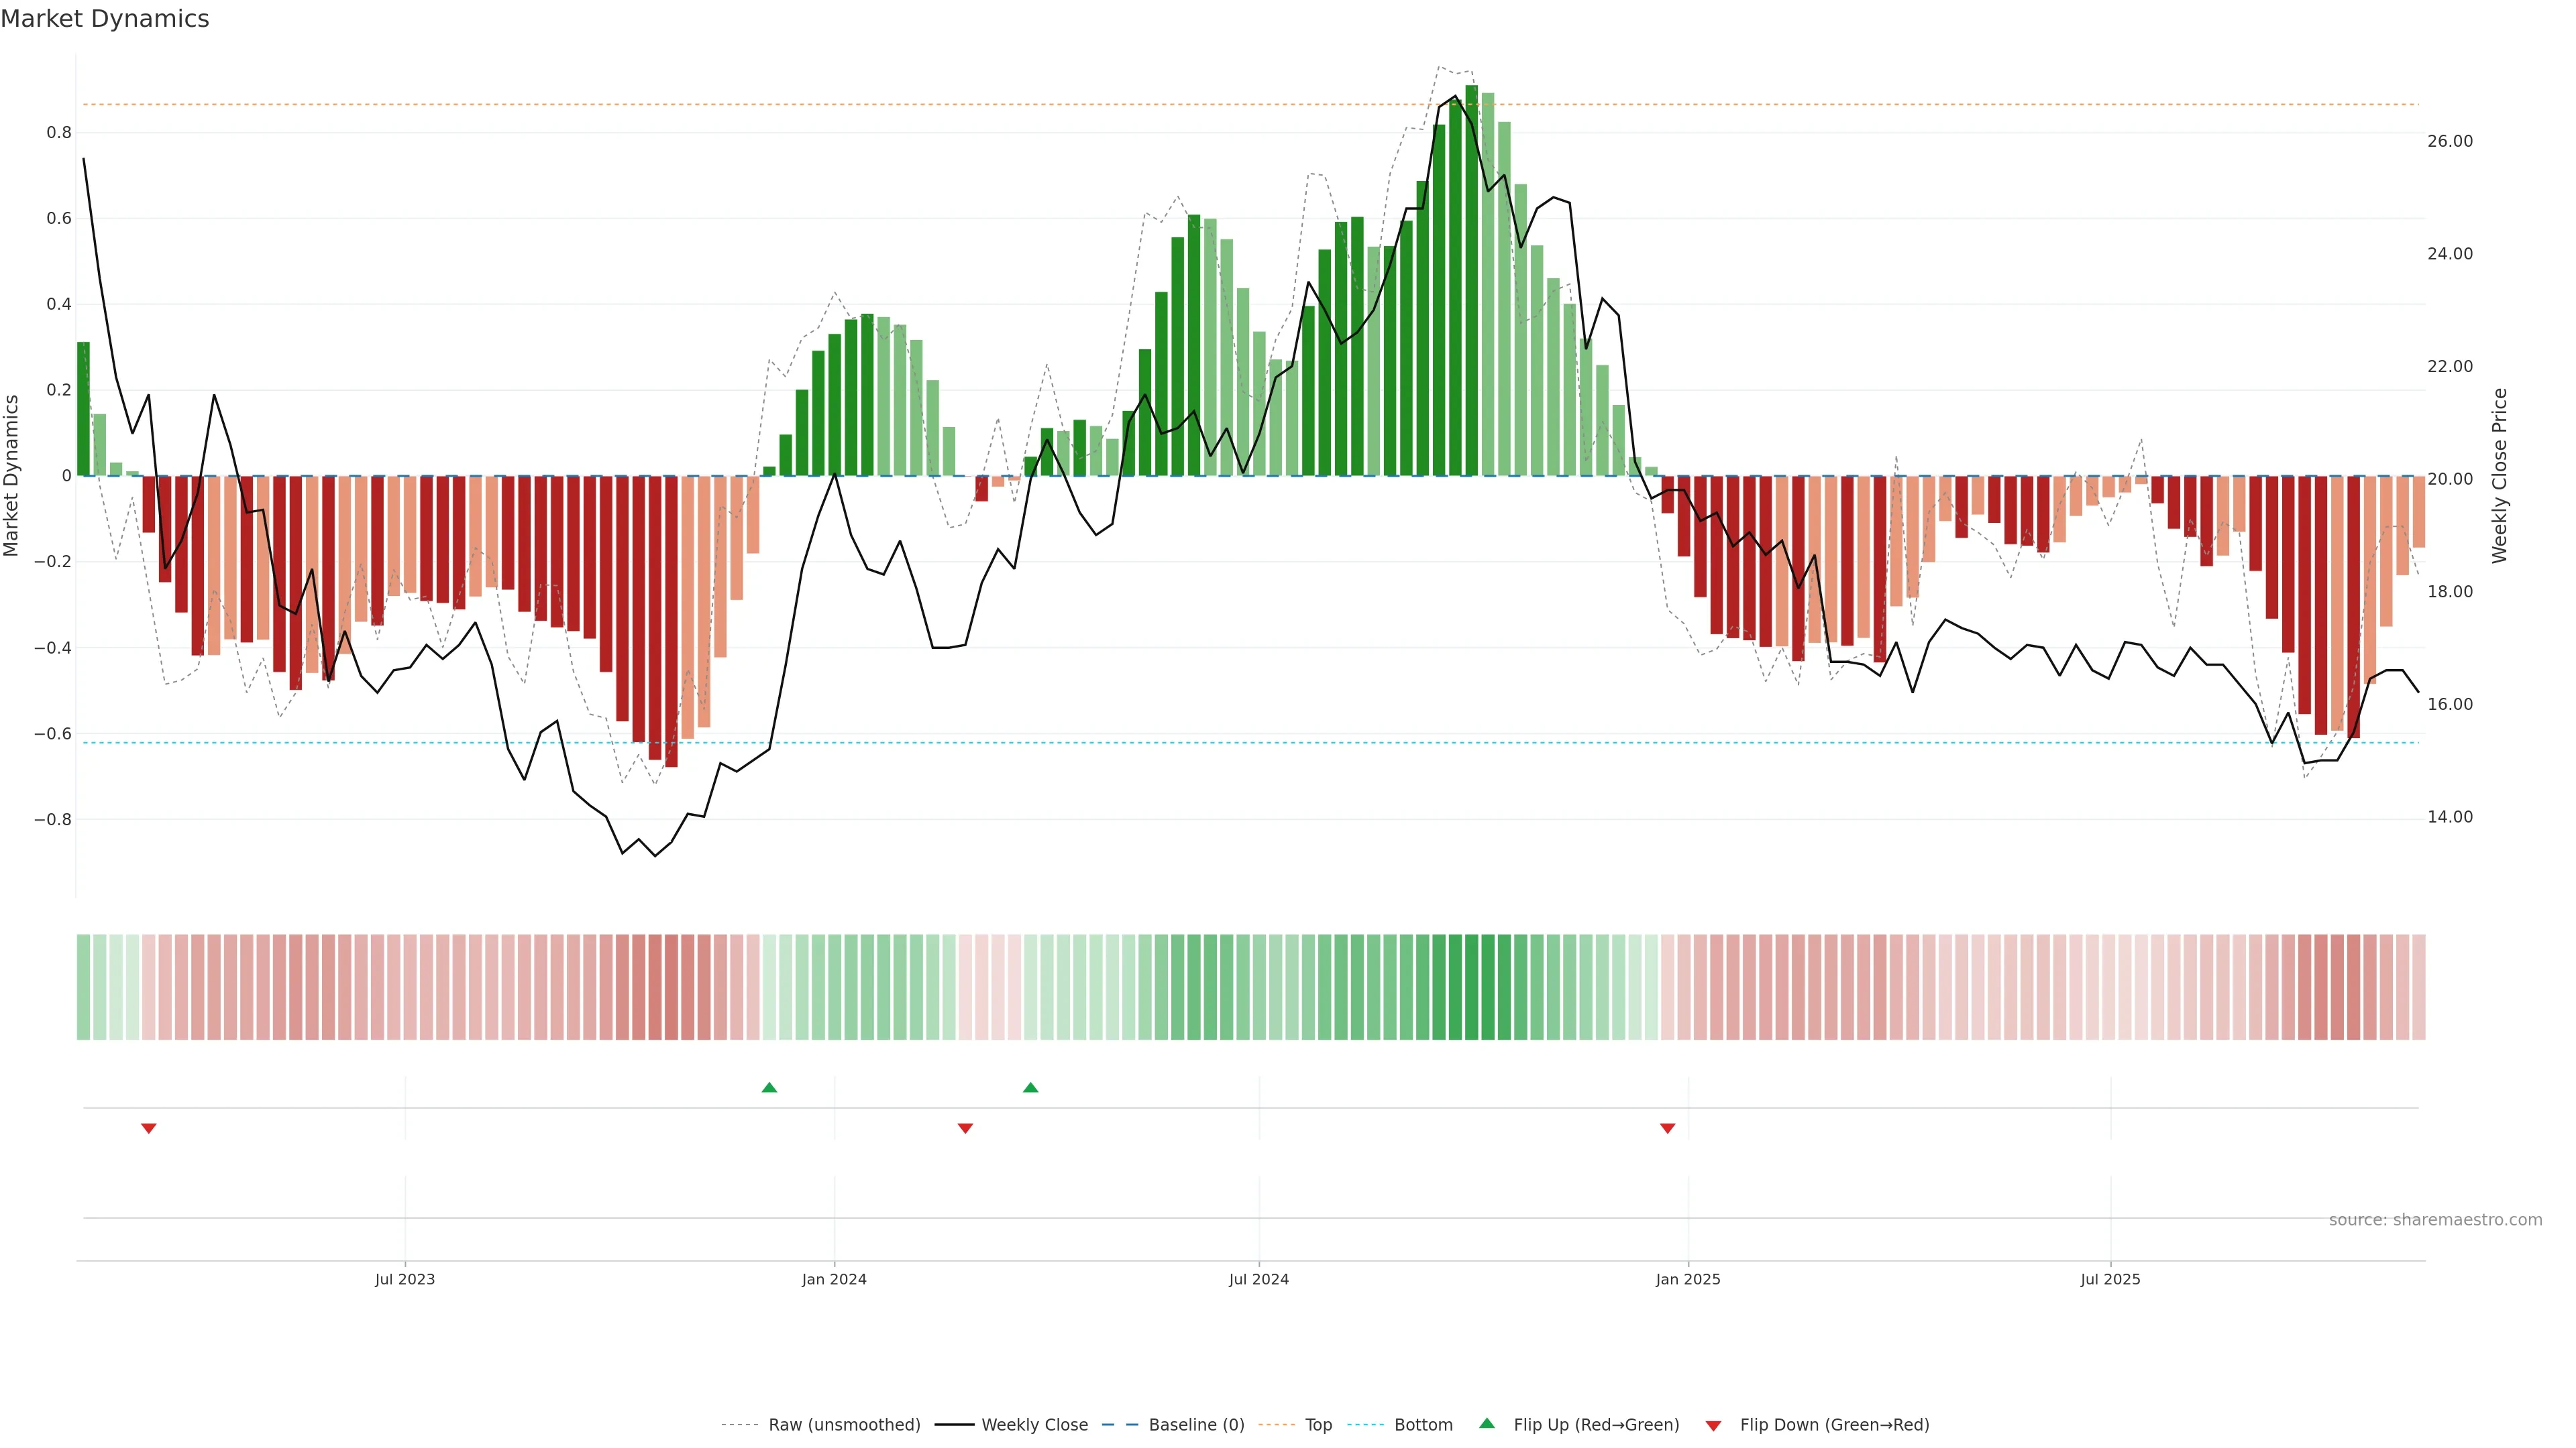Click the leftmost red flip-down marker
This screenshot has width=2576, height=1448.
[149, 1128]
